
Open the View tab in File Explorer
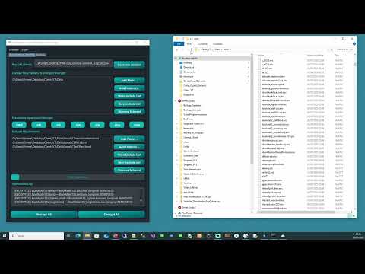point(217,44)
